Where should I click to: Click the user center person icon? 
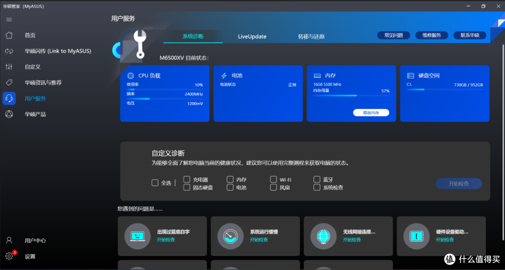(9, 241)
